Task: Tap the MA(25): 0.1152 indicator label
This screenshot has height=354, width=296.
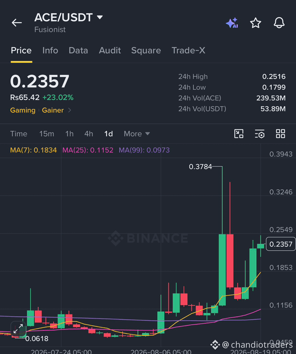Action: [x=88, y=150]
